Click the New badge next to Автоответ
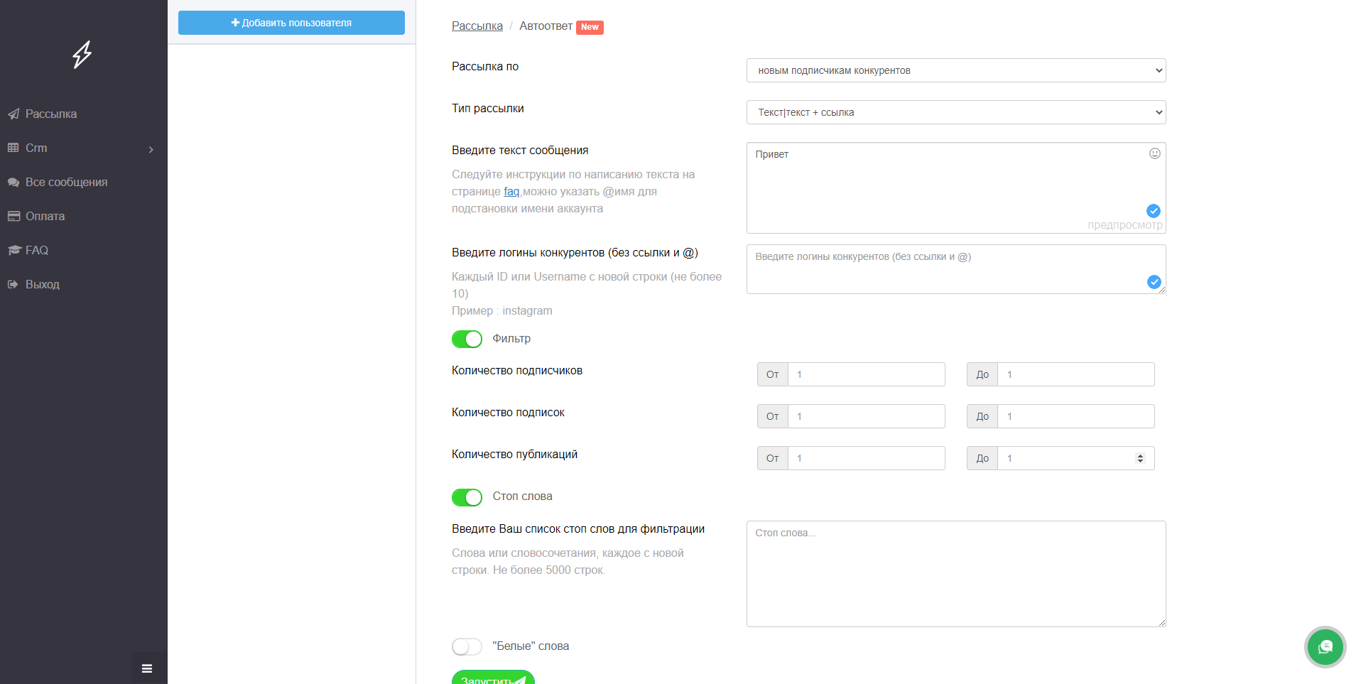The height and width of the screenshot is (684, 1356). click(590, 27)
